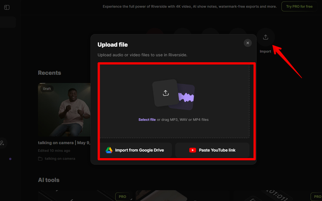The height and width of the screenshot is (201, 322).
Task: Close the Upload file dialog
Action: [247, 43]
